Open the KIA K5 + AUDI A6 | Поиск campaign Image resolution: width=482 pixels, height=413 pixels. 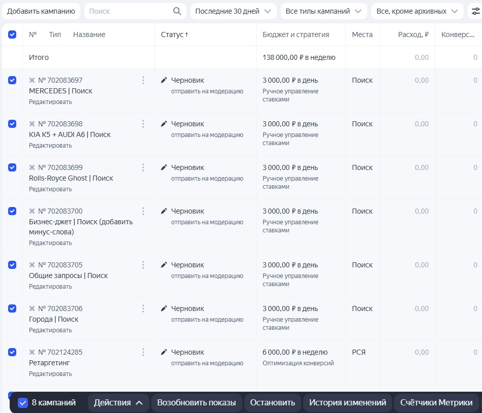click(x=70, y=134)
